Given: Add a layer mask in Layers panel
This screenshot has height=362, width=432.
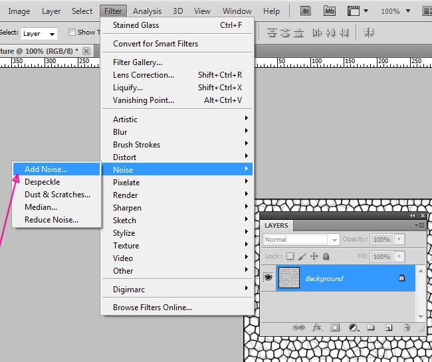Looking at the screenshot, I should (x=336, y=327).
